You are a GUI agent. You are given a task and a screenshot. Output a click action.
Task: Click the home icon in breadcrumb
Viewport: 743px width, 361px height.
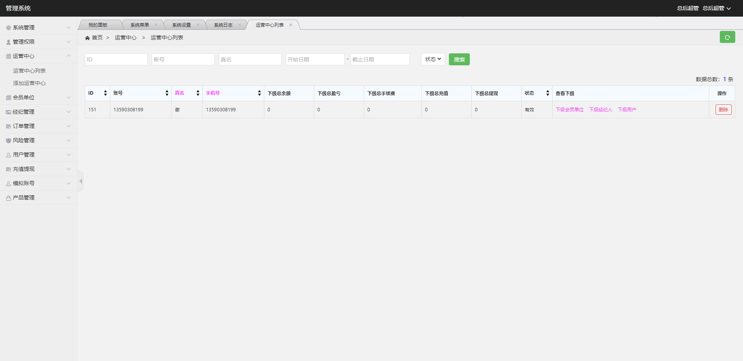point(87,38)
